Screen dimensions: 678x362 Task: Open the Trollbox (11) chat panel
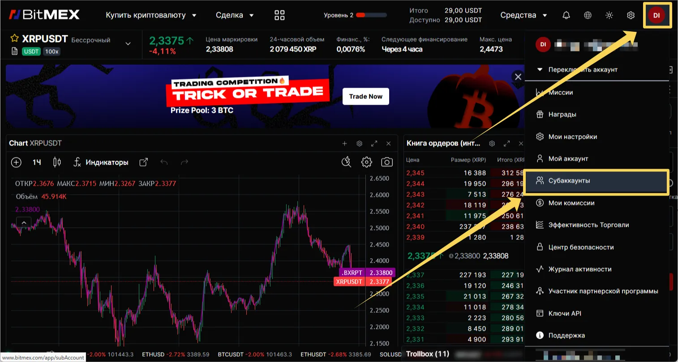coord(428,353)
